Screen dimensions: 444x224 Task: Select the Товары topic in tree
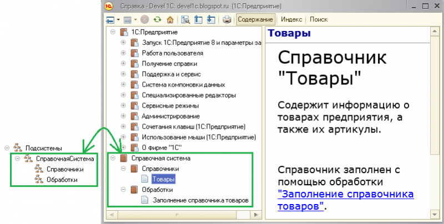(163, 179)
